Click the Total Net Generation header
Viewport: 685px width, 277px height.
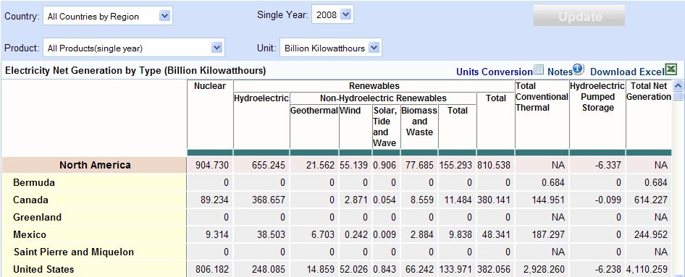click(x=649, y=91)
